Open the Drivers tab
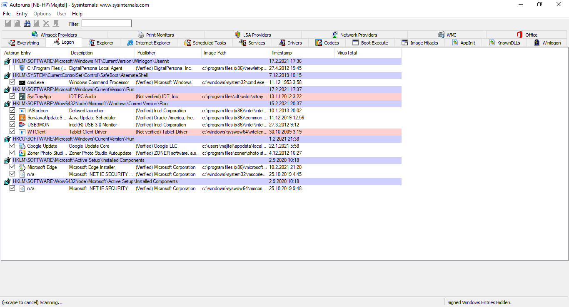 click(290, 43)
